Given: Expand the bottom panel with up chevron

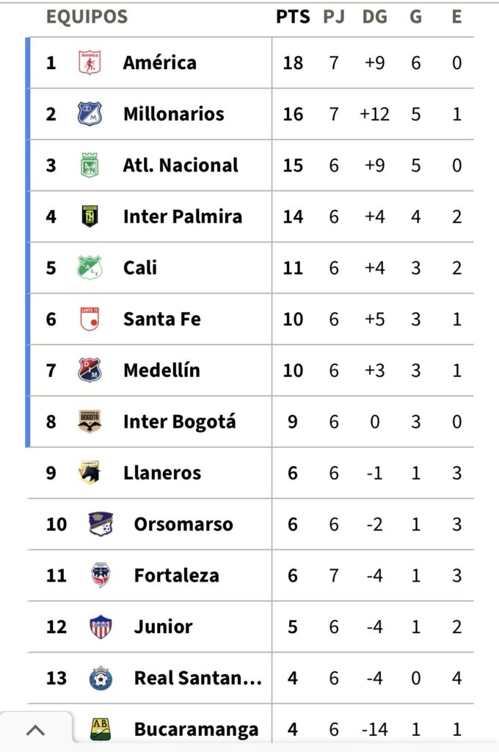Looking at the screenshot, I should click(35, 731).
